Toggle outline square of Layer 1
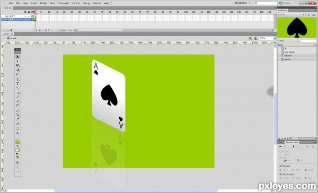 33,16
